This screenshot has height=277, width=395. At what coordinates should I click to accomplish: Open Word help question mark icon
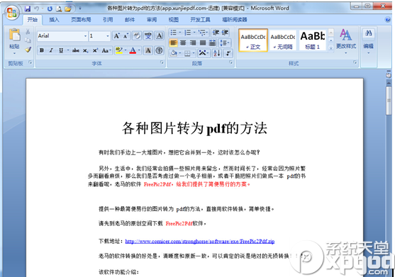(x=388, y=20)
